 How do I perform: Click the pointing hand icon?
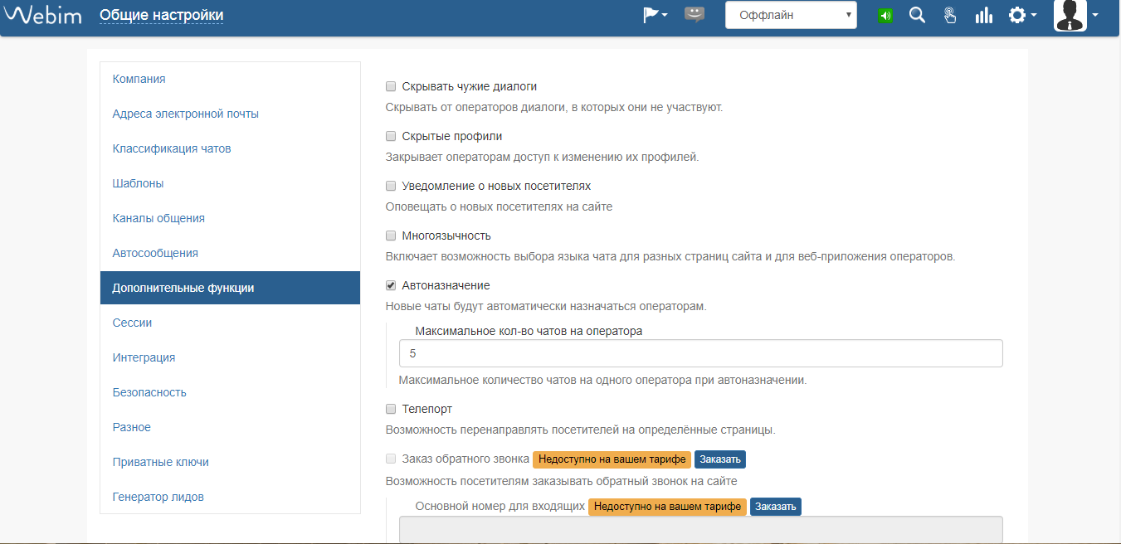pos(950,15)
